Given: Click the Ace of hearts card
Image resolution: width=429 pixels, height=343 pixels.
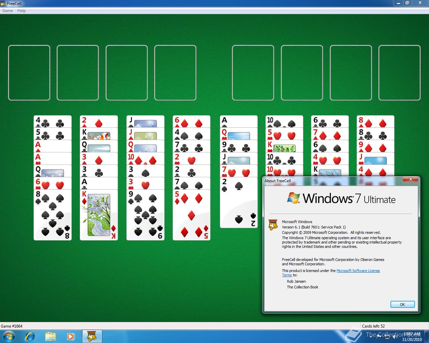Looking at the screenshot, I should click(x=53, y=159).
